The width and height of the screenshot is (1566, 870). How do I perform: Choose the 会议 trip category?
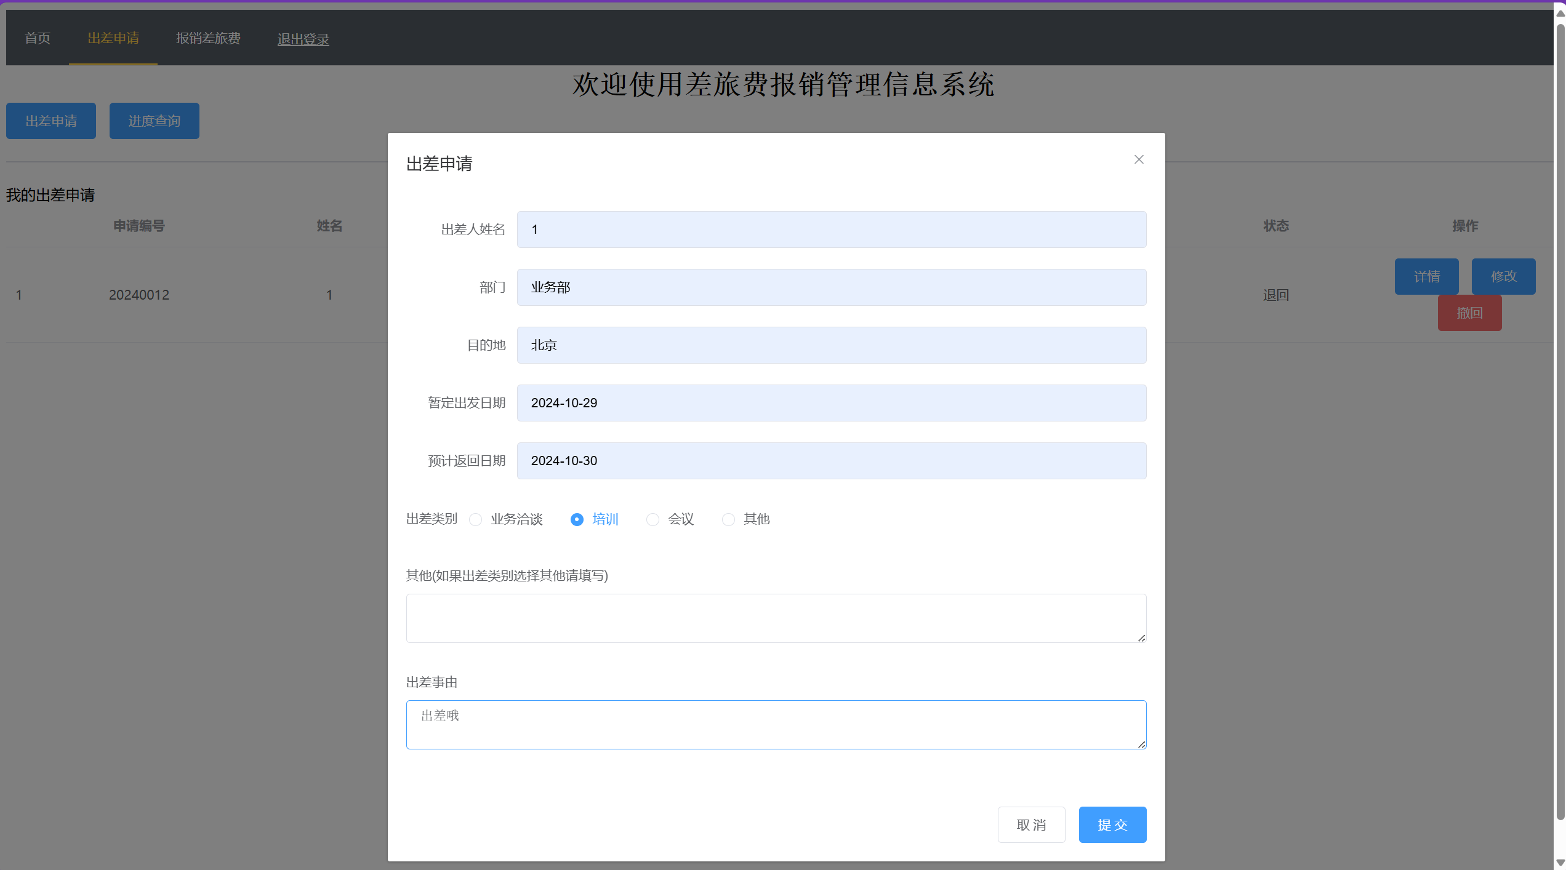point(652,519)
